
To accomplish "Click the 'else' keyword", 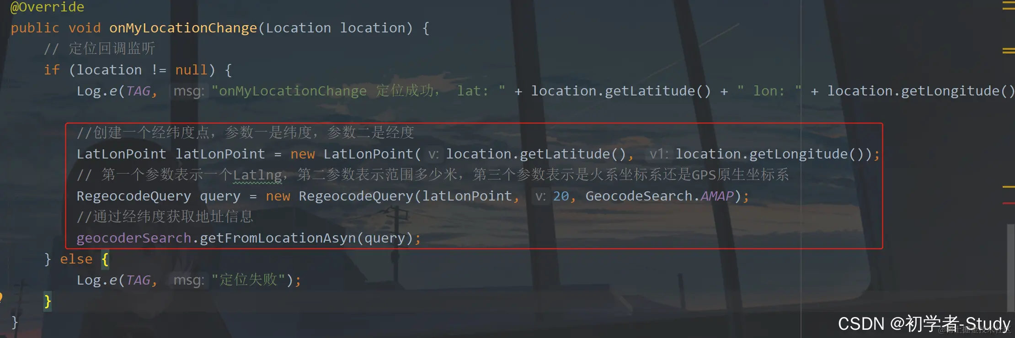I will pos(76,259).
